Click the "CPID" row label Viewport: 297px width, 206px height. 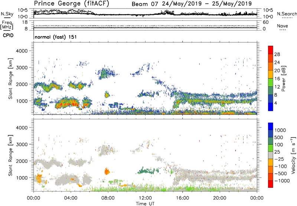click(8, 35)
